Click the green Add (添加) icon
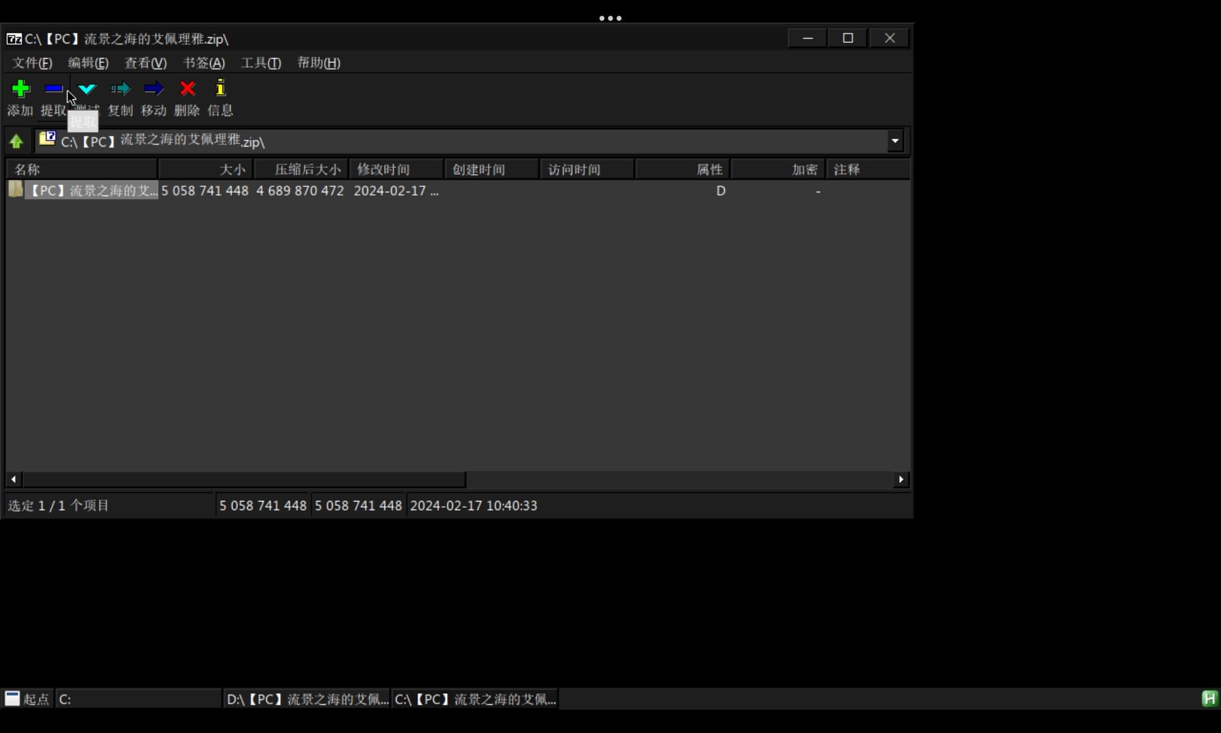Image resolution: width=1221 pixels, height=733 pixels. click(x=21, y=89)
